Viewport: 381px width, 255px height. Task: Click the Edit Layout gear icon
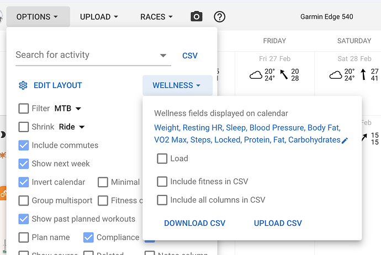tap(23, 85)
